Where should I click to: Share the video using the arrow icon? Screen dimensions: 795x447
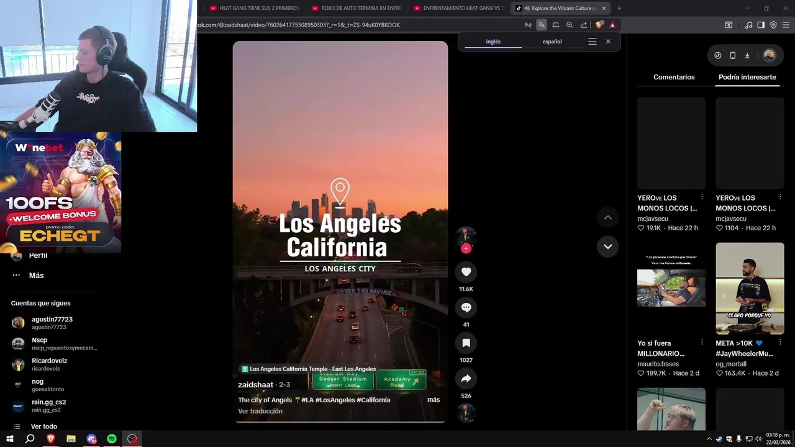coord(466,379)
